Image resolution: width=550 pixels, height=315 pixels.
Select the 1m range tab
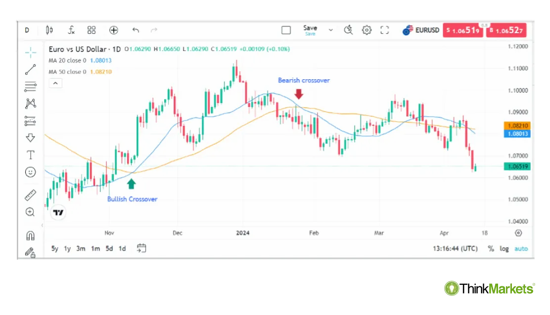(95, 249)
